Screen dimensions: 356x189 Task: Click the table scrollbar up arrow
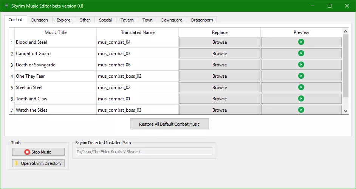345,32
